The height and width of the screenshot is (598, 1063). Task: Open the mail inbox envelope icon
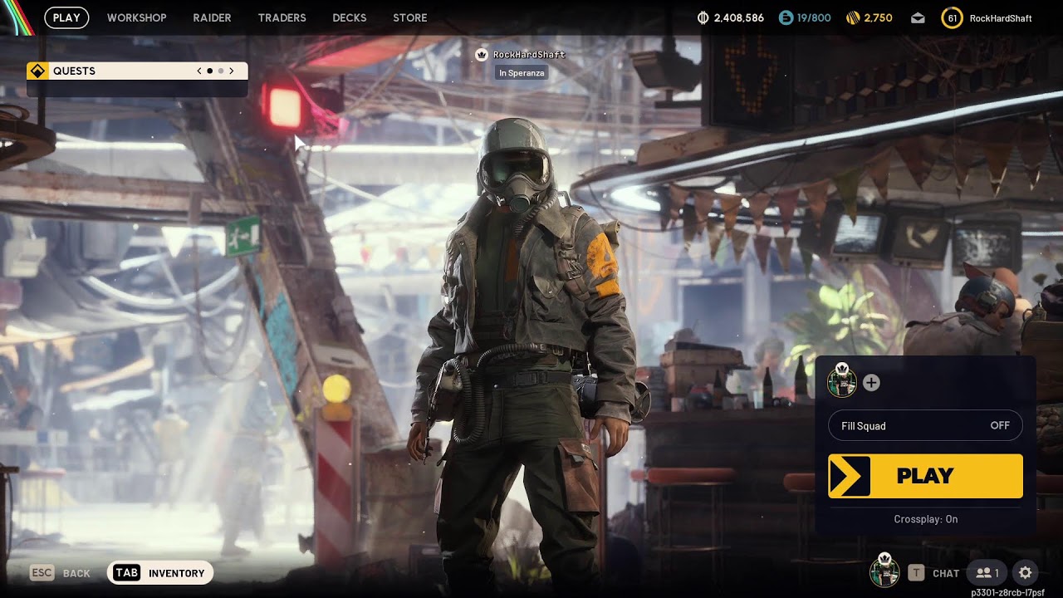[x=918, y=17]
